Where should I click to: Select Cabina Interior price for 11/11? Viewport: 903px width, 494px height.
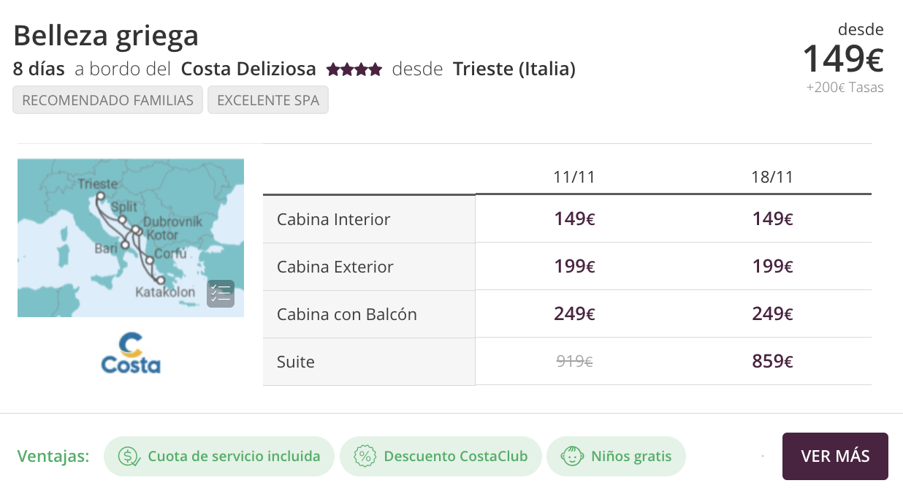(574, 218)
